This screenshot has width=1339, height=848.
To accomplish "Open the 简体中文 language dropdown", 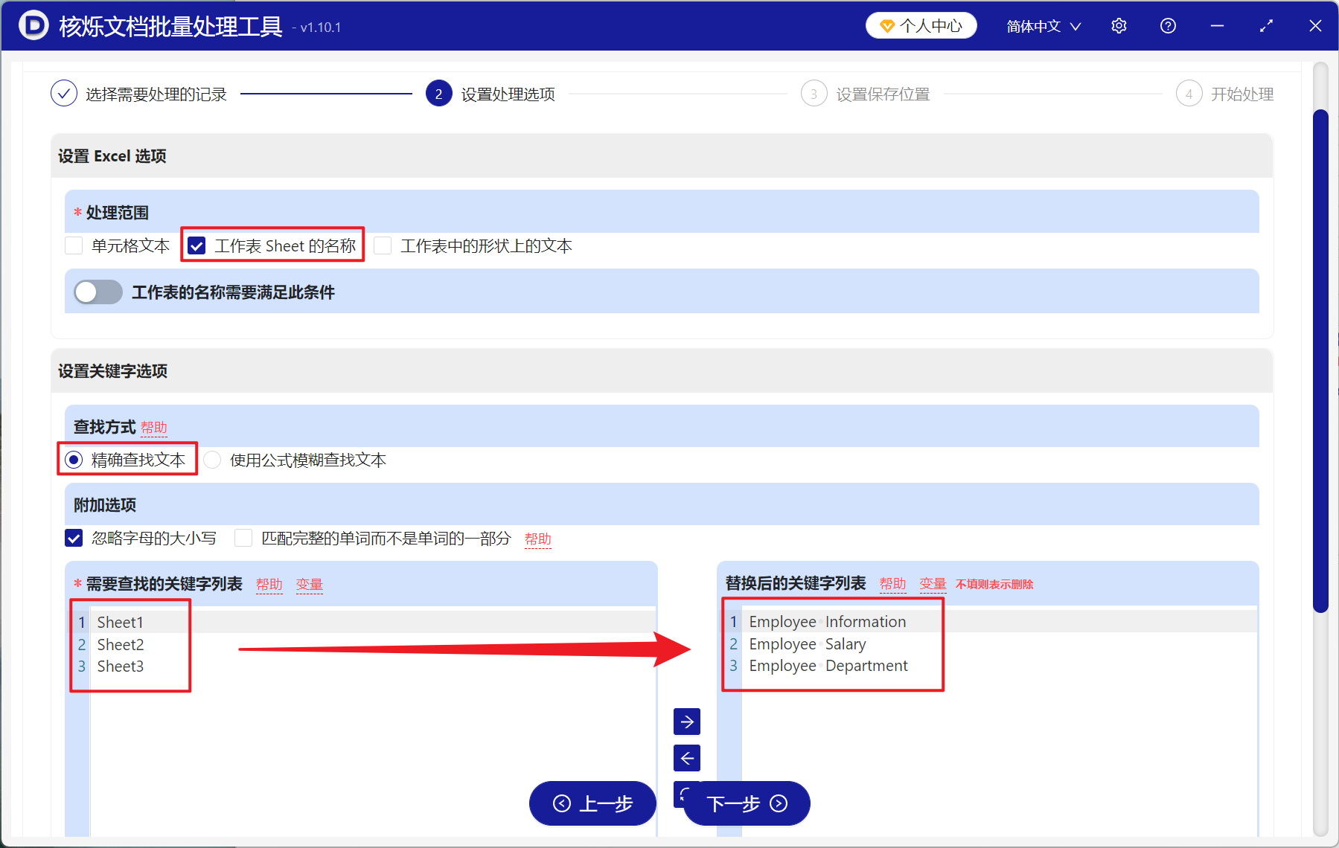I will tap(1041, 25).
